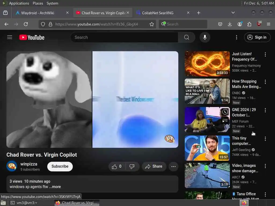Click show desktop icon in bottom panel
The height and width of the screenshot is (206, 275).
[x=3, y=203]
